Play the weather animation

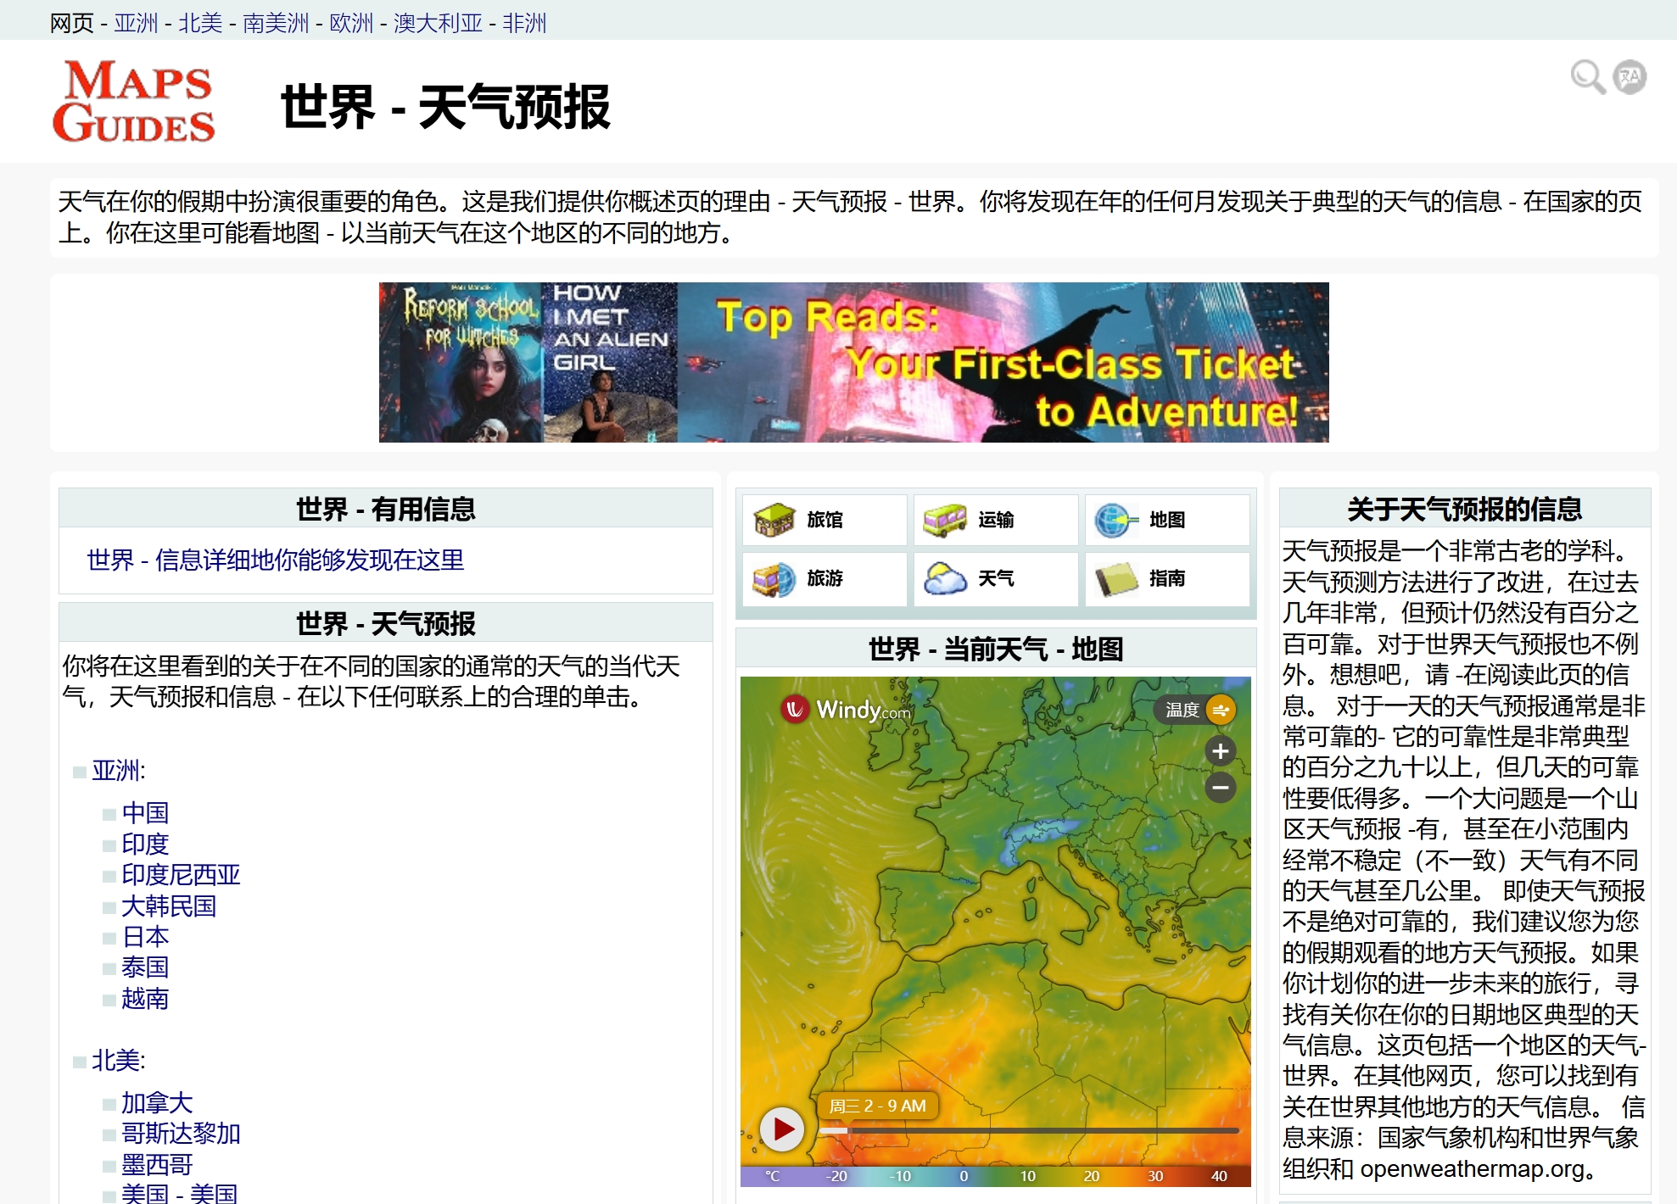tap(782, 1129)
